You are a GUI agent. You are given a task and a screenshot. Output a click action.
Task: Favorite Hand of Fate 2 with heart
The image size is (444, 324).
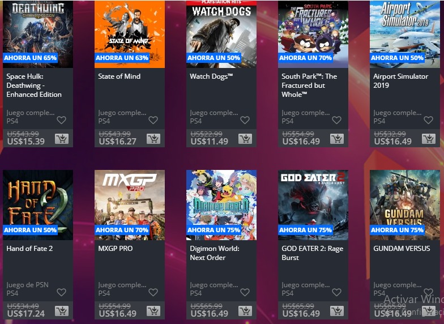tap(61, 292)
